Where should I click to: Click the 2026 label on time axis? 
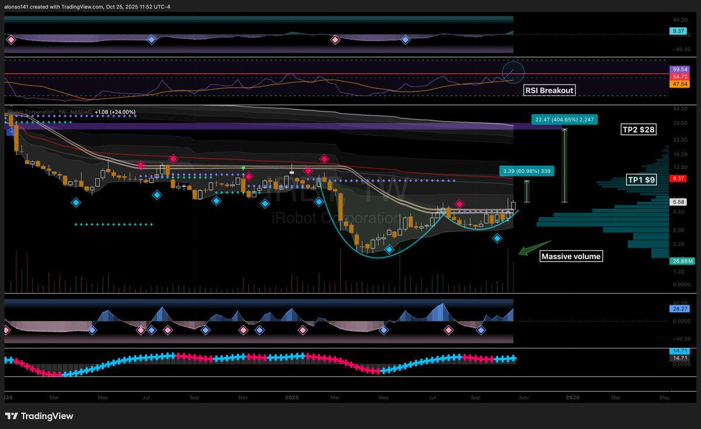tap(572, 397)
